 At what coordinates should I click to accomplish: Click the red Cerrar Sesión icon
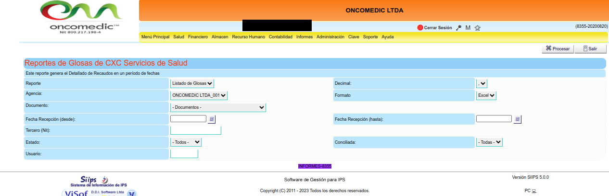pyautogui.click(x=420, y=28)
